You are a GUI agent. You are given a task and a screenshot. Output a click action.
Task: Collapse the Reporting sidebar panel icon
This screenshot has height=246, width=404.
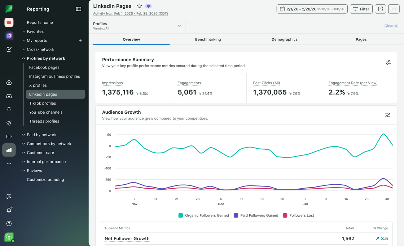point(79,9)
